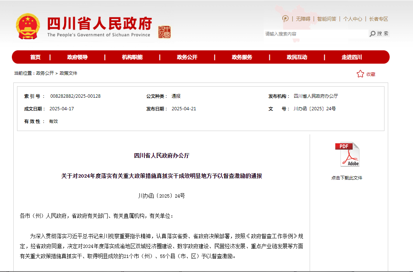This screenshot has height=272, width=413.
Task: Open the 长者专区 link
Action: 379,19
